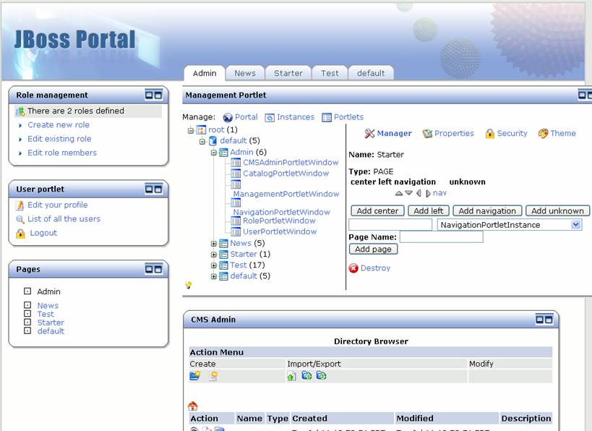The height and width of the screenshot is (431, 592).
Task: Maximize the Role management portlet
Action: (158, 95)
